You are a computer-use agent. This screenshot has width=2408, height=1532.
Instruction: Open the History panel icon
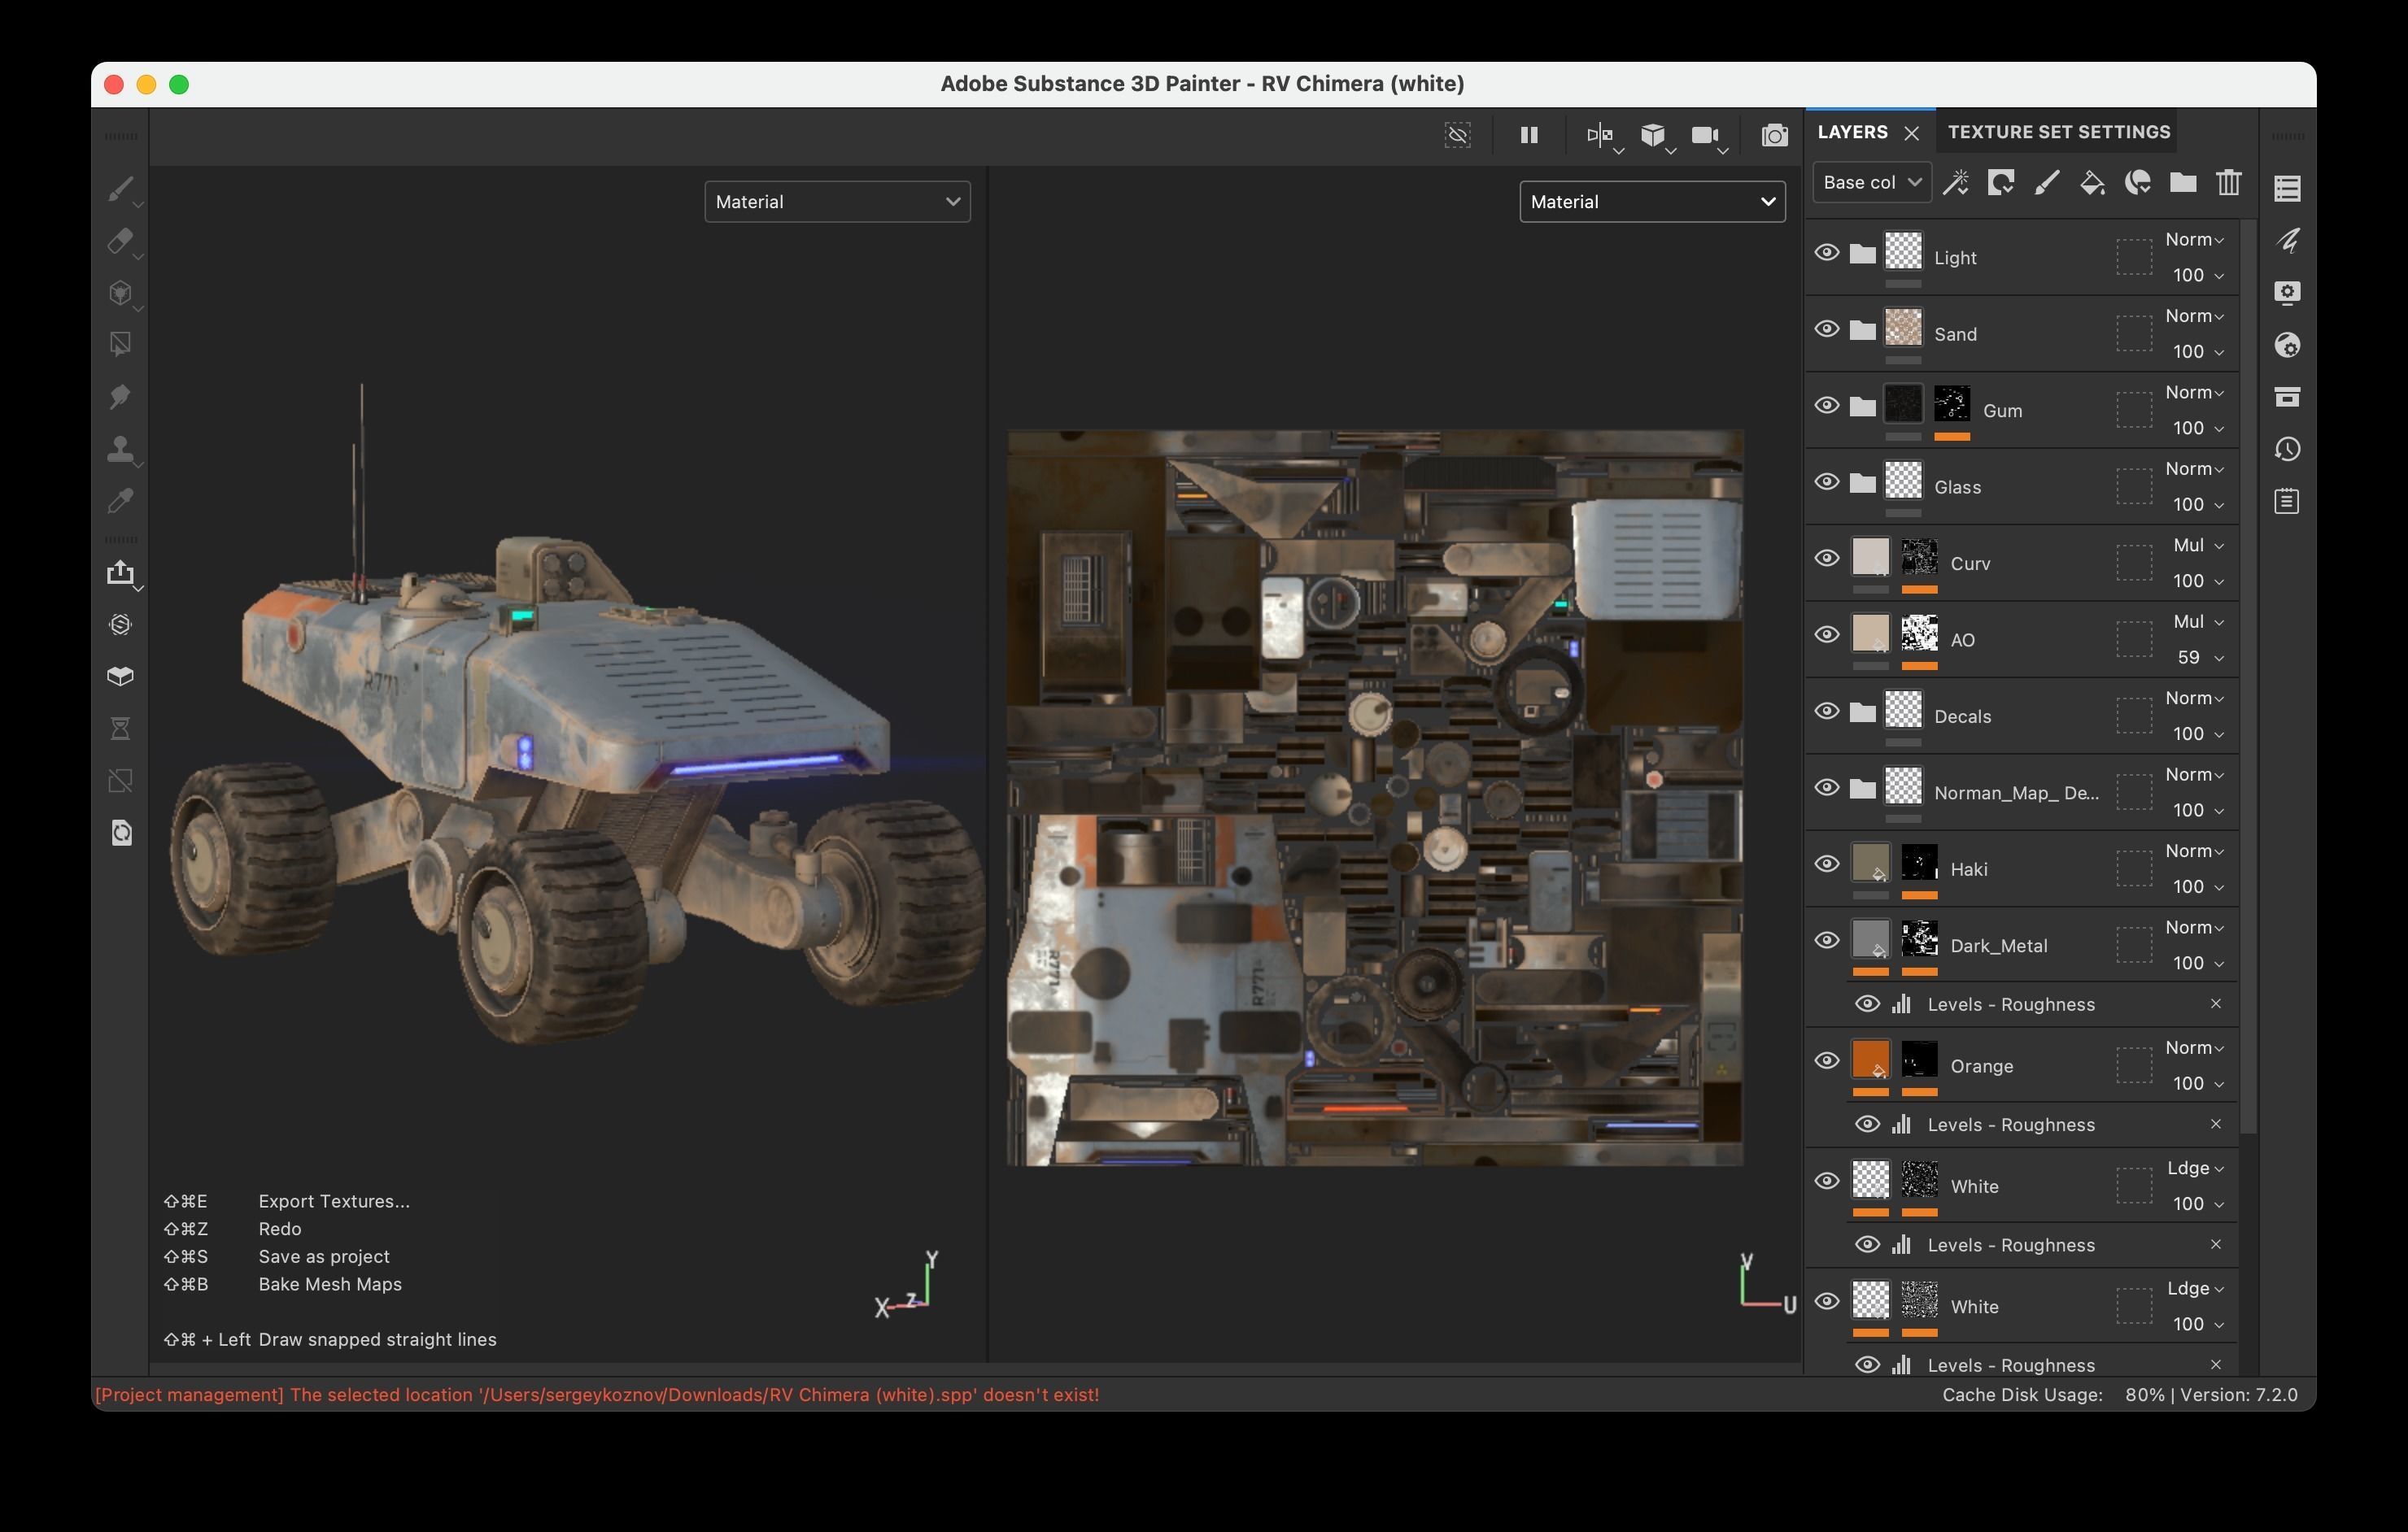coord(2287,449)
